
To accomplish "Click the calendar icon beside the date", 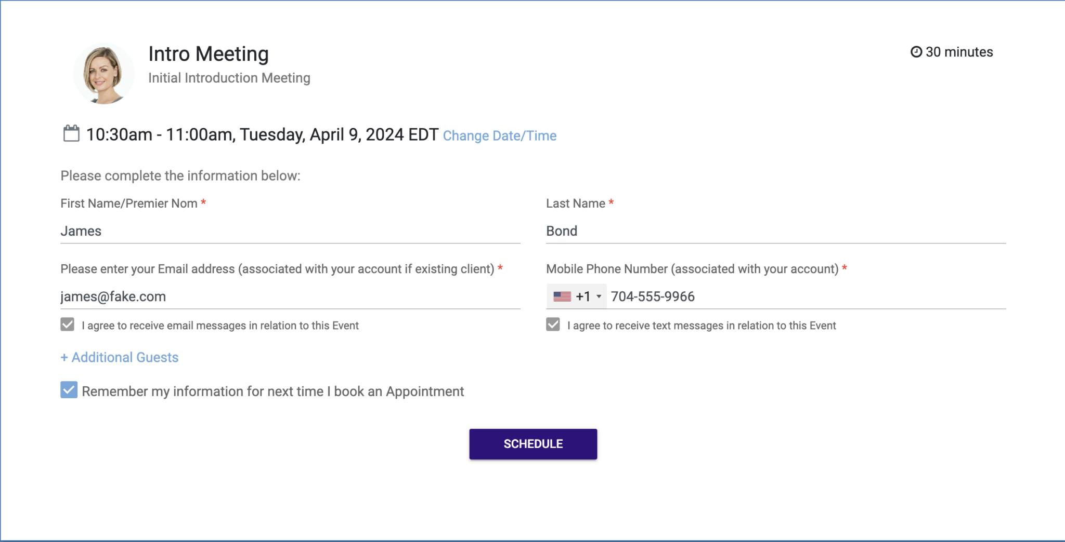I will (71, 134).
